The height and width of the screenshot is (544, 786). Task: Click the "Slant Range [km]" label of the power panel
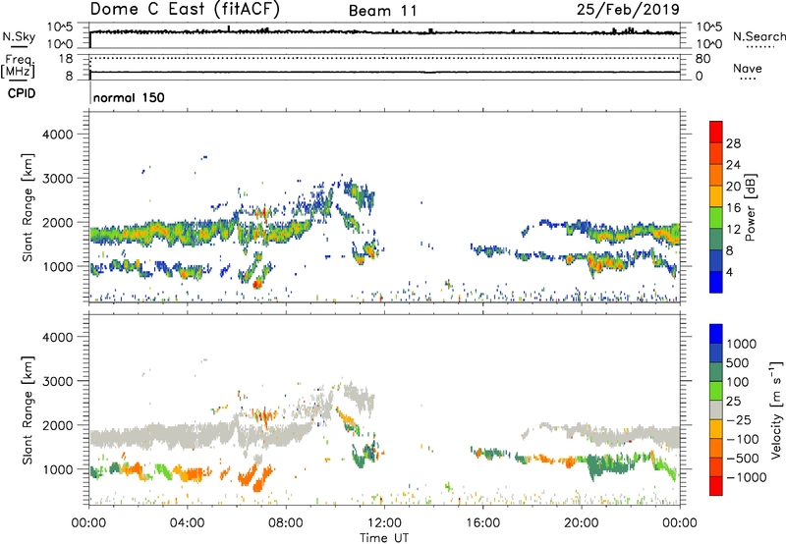[x=28, y=207]
